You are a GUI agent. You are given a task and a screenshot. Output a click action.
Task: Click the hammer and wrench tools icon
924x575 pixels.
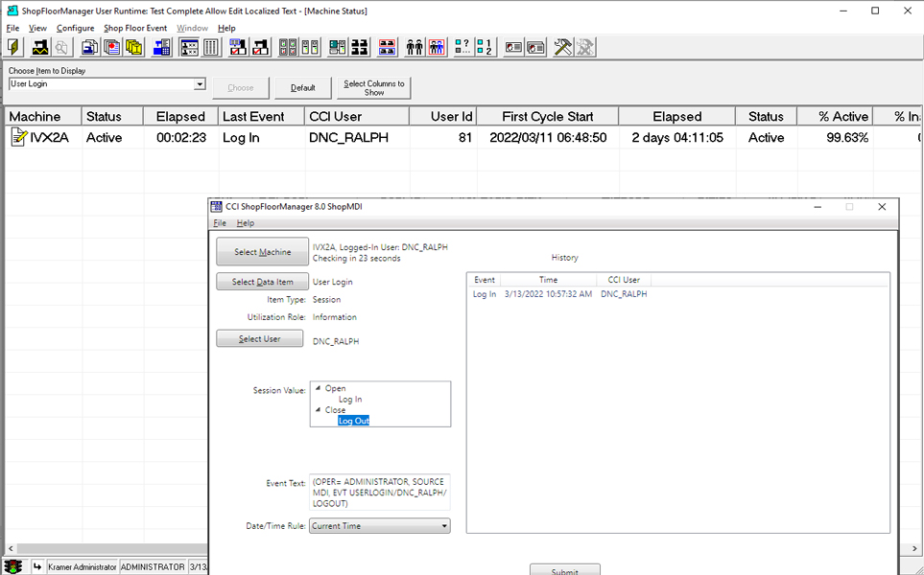pyautogui.click(x=563, y=47)
